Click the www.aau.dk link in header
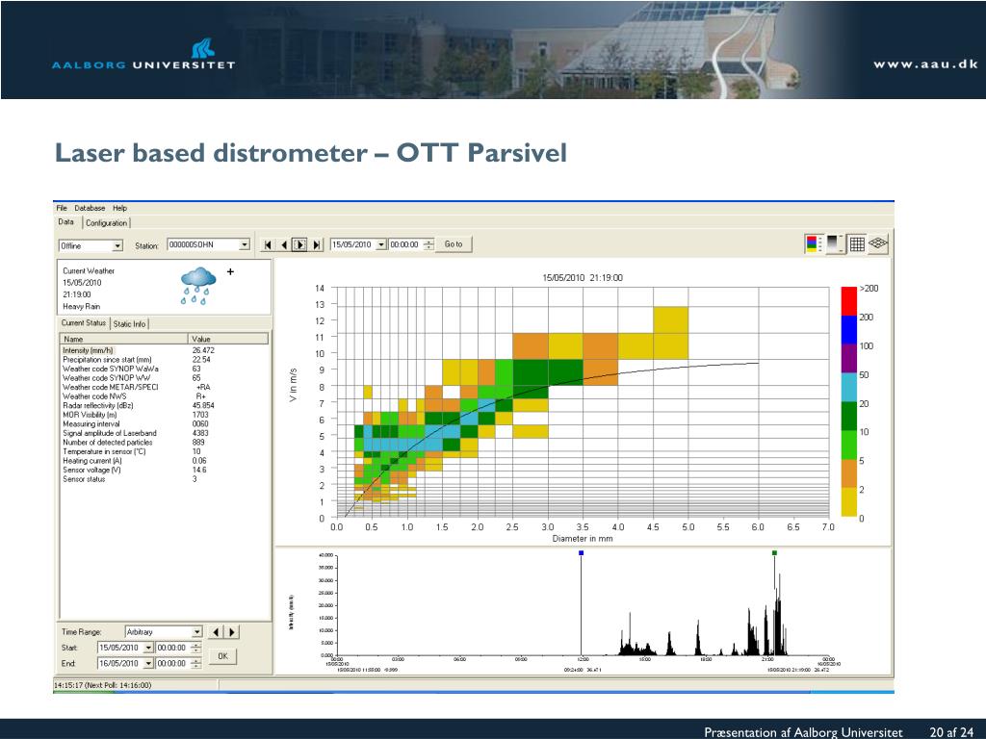 pyautogui.click(x=925, y=64)
